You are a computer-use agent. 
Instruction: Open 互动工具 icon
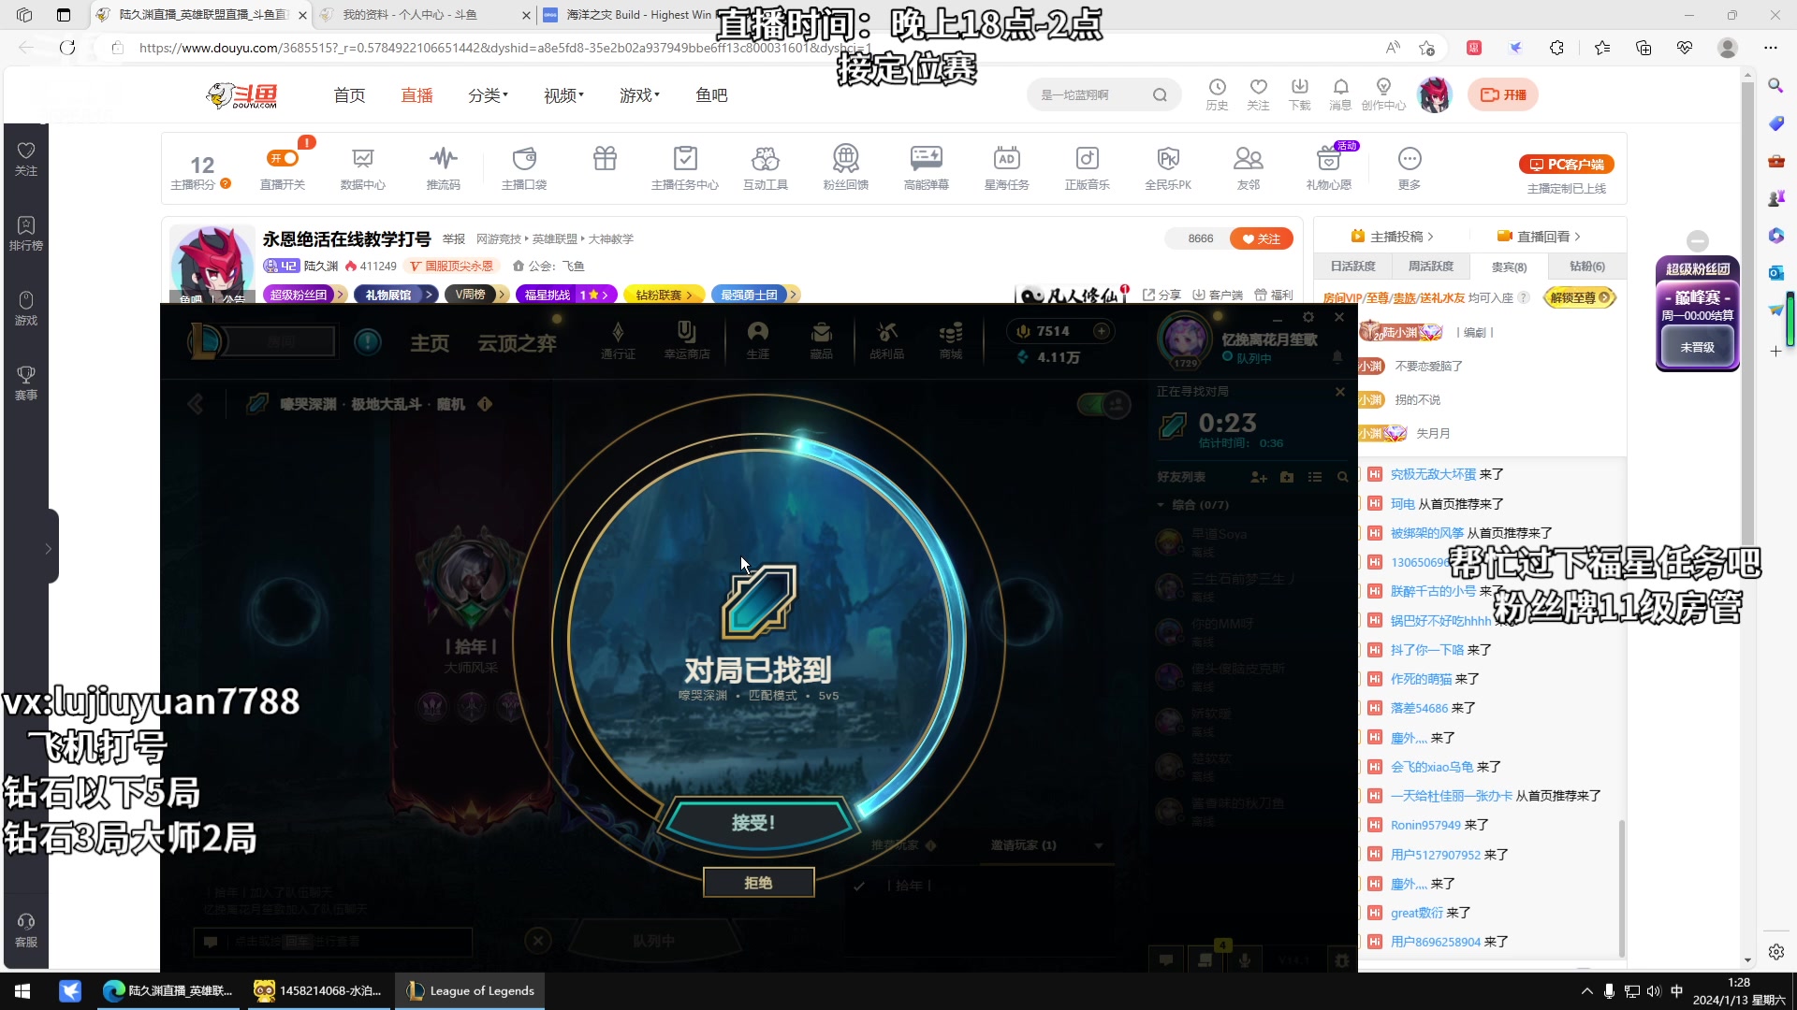[x=766, y=168]
